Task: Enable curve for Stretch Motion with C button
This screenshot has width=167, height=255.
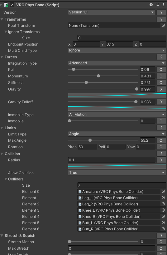Action: (x=161, y=242)
